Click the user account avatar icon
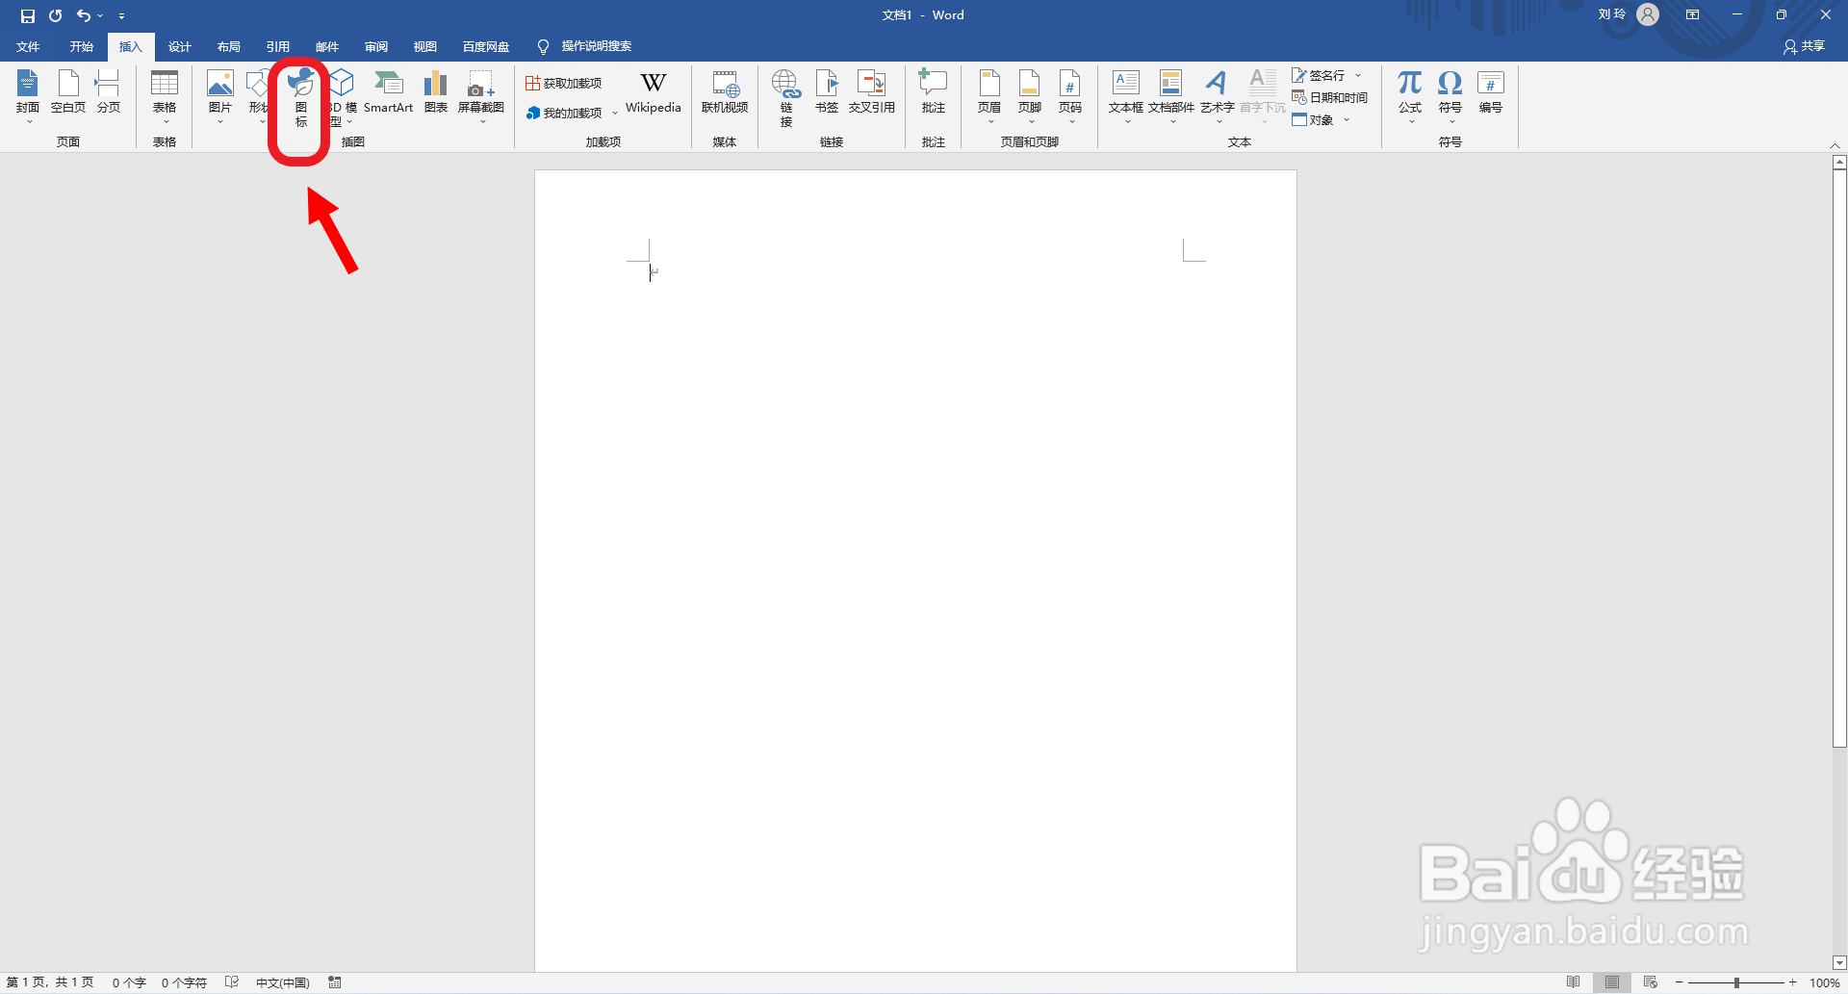 click(1648, 14)
